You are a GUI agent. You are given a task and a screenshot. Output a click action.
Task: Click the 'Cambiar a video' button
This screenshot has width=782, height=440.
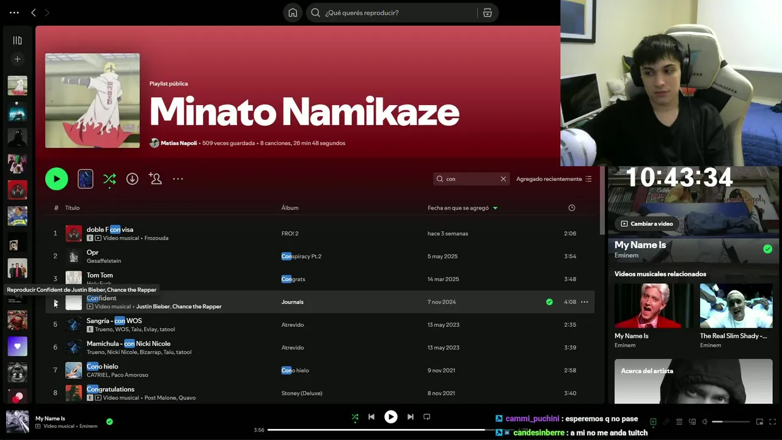(647, 224)
